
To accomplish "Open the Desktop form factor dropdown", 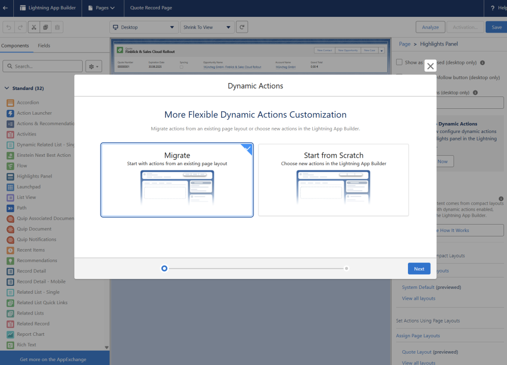I will (x=144, y=27).
